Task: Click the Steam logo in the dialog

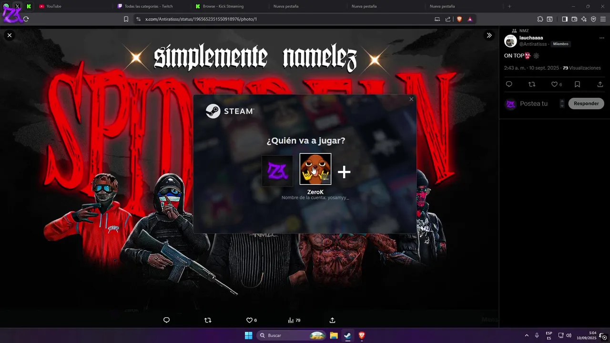Action: pos(230,111)
